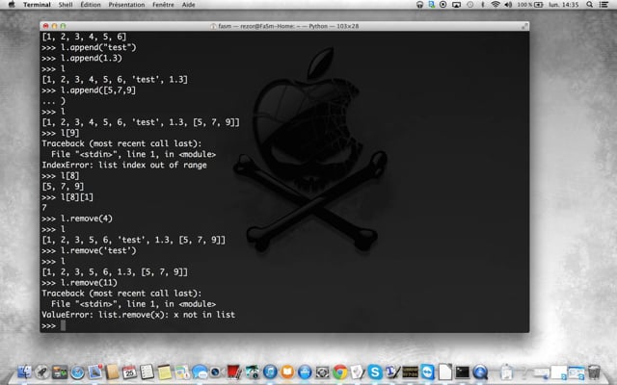This screenshot has width=617, height=385.
Task: Open the Fenêtre menu
Action: [163, 5]
